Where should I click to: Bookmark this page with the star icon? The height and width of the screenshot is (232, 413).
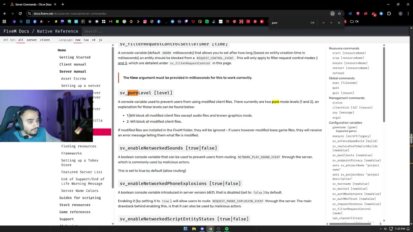pos(339,14)
